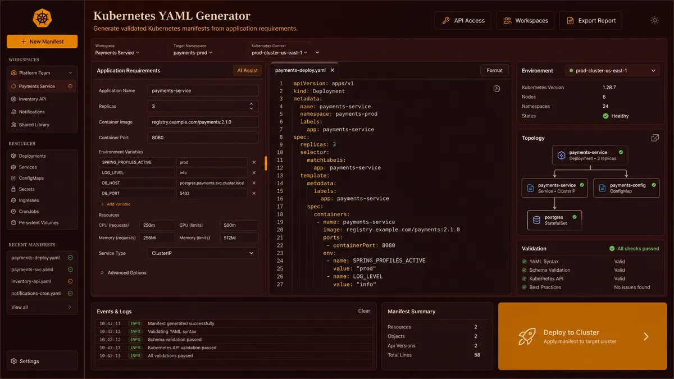
Task: Clear the Events & Logs
Action: pos(365,311)
